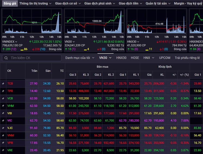
Task: Open the VNINDEX intraday chart
Action: (32, 21)
